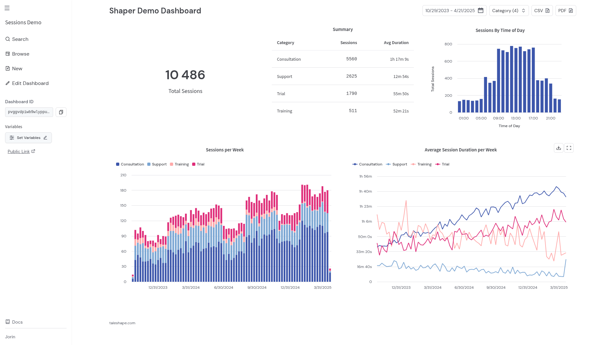Copy the Dashboard ID
The height and width of the screenshot is (345, 614).
pos(61,112)
